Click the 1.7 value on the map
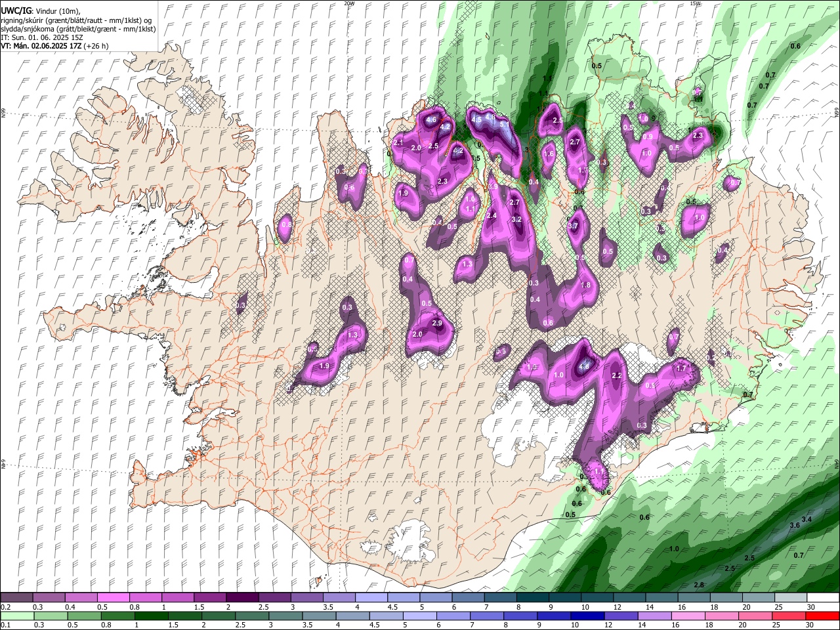Screen dimensions: 840x630 (681, 369)
